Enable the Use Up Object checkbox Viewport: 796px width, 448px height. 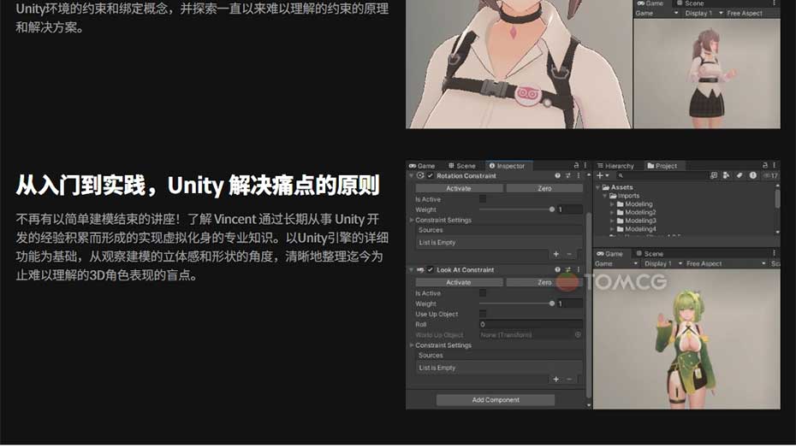click(x=483, y=314)
